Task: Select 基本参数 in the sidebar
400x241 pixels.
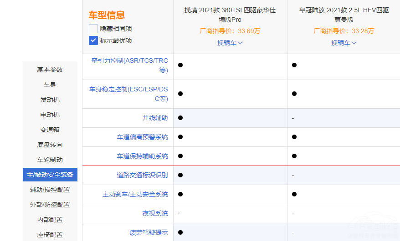Action: click(x=50, y=70)
